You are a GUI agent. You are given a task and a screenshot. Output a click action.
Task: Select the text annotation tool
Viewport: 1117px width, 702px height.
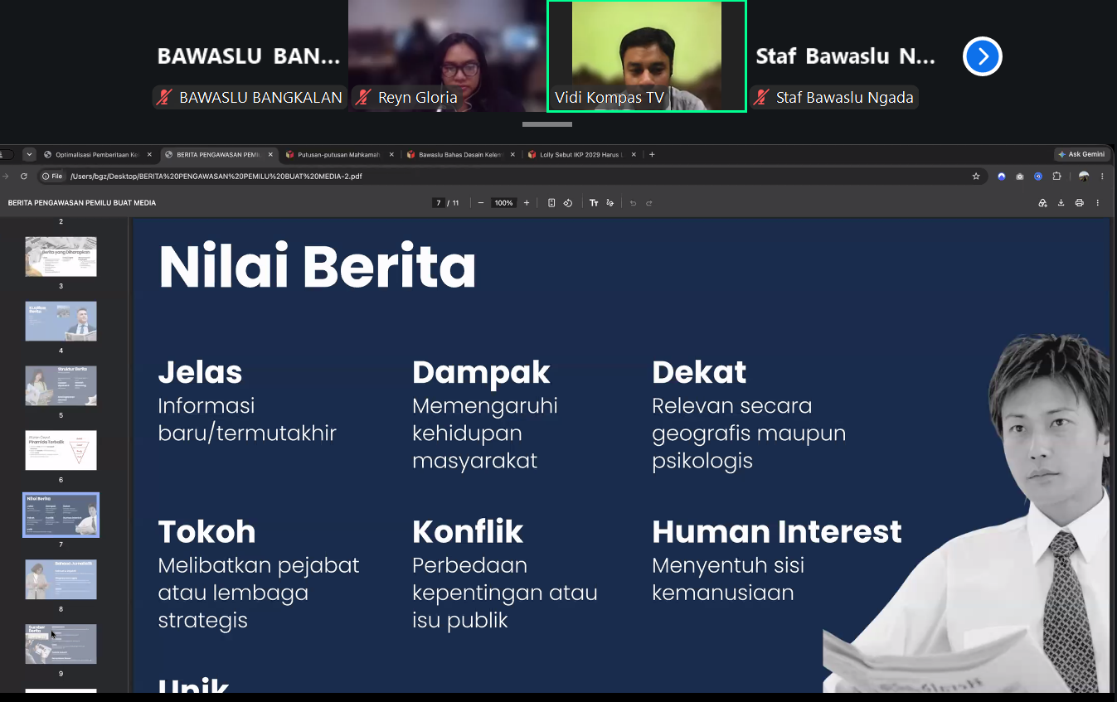[594, 203]
